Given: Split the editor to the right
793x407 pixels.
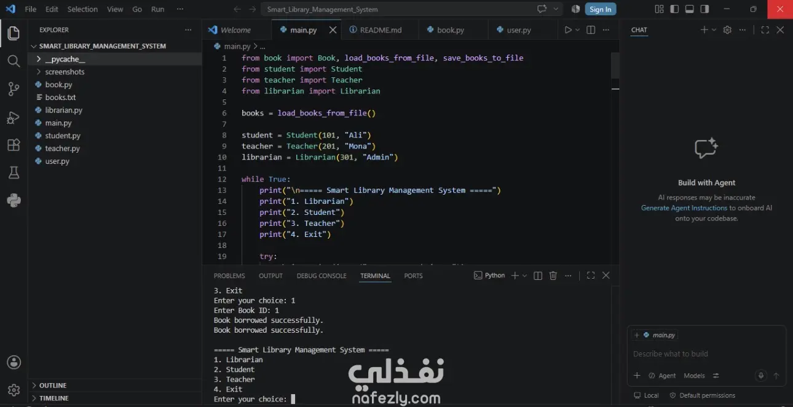Looking at the screenshot, I should tap(591, 29).
